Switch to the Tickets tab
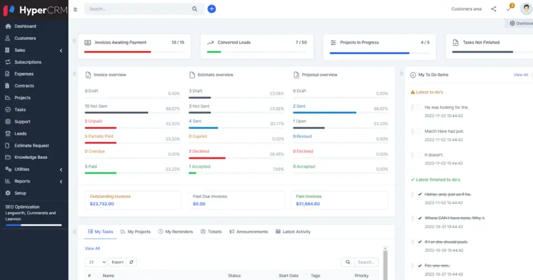The width and height of the screenshot is (533, 280). point(211,232)
